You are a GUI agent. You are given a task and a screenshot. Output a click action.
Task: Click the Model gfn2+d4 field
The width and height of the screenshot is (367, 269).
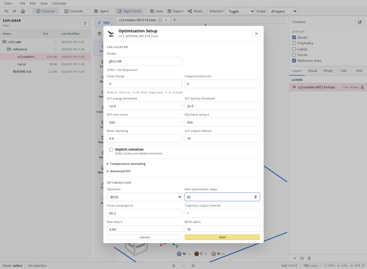145,61
